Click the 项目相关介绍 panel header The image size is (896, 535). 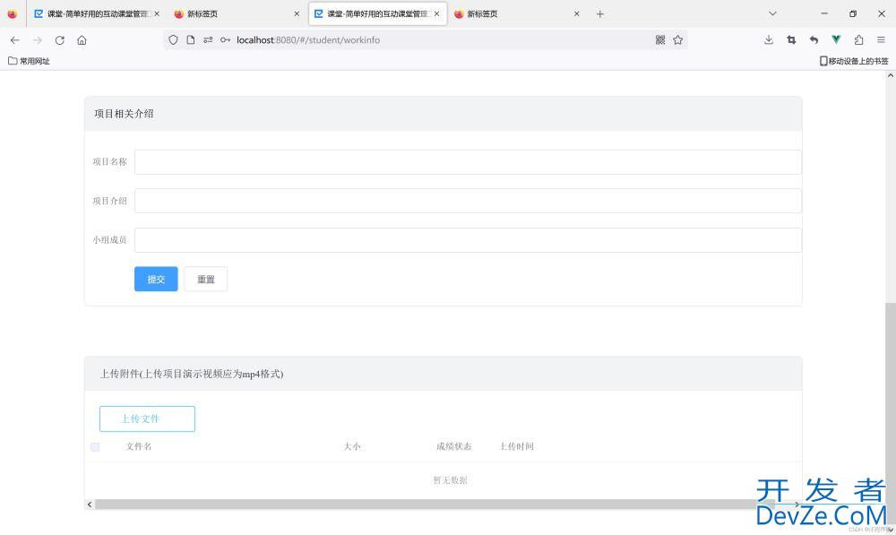pos(443,114)
